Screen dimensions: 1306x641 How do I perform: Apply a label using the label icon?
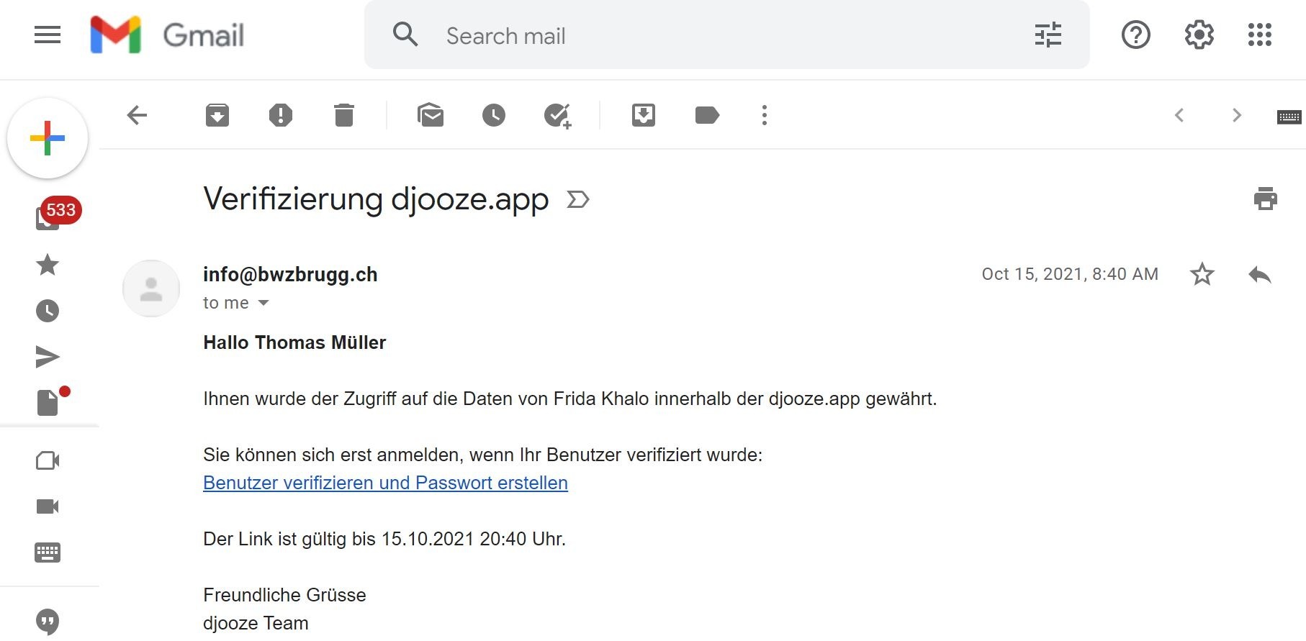point(707,115)
